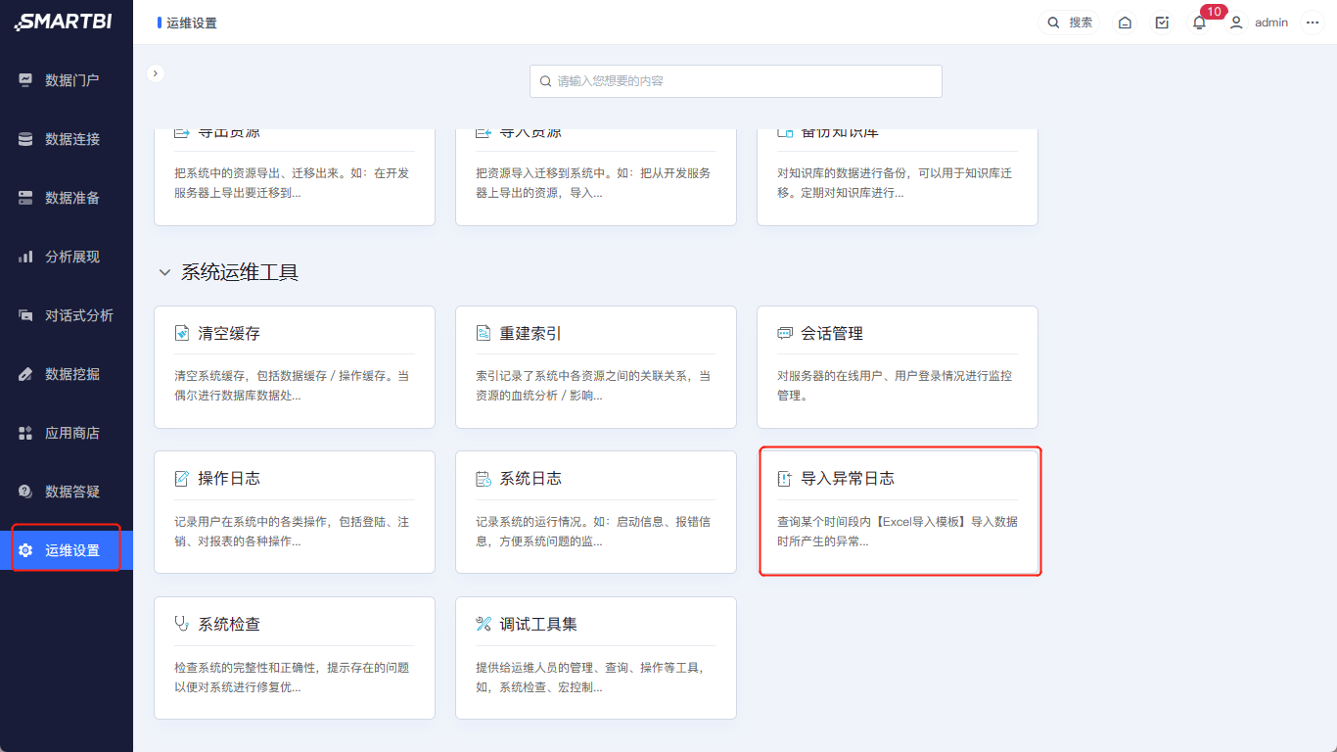Open 对话式分析 menu item
This screenshot has height=752, width=1337.
[67, 315]
